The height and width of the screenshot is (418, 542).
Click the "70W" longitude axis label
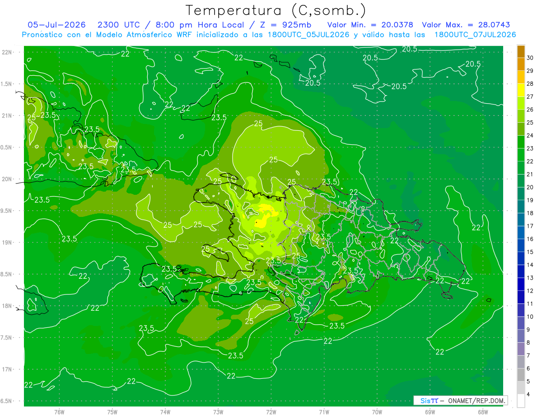[x=377, y=412]
